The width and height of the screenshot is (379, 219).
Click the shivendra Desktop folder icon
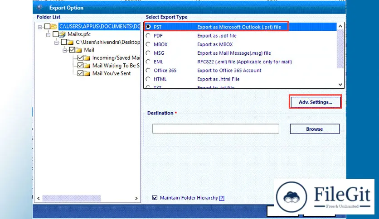pos(70,42)
